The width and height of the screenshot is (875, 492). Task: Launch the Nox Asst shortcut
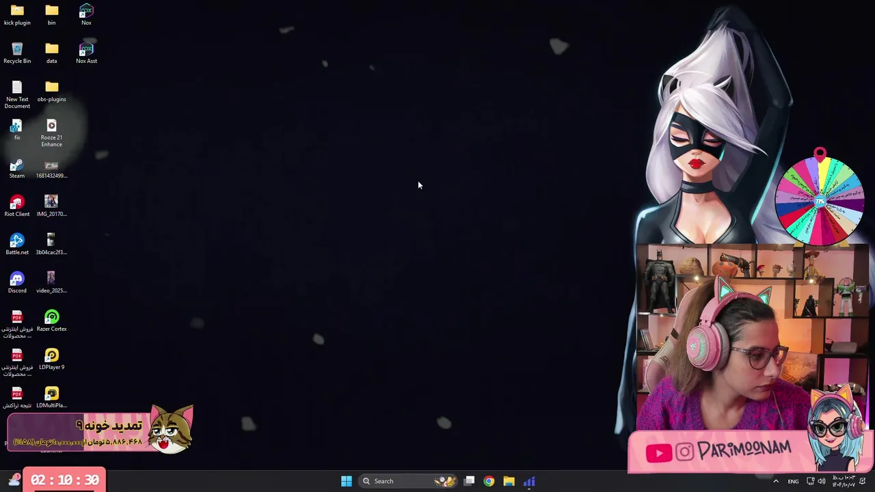86,53
